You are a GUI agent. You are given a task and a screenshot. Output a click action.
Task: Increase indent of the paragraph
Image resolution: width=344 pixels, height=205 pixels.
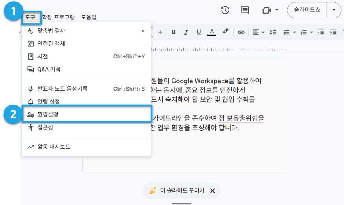[x=333, y=32]
